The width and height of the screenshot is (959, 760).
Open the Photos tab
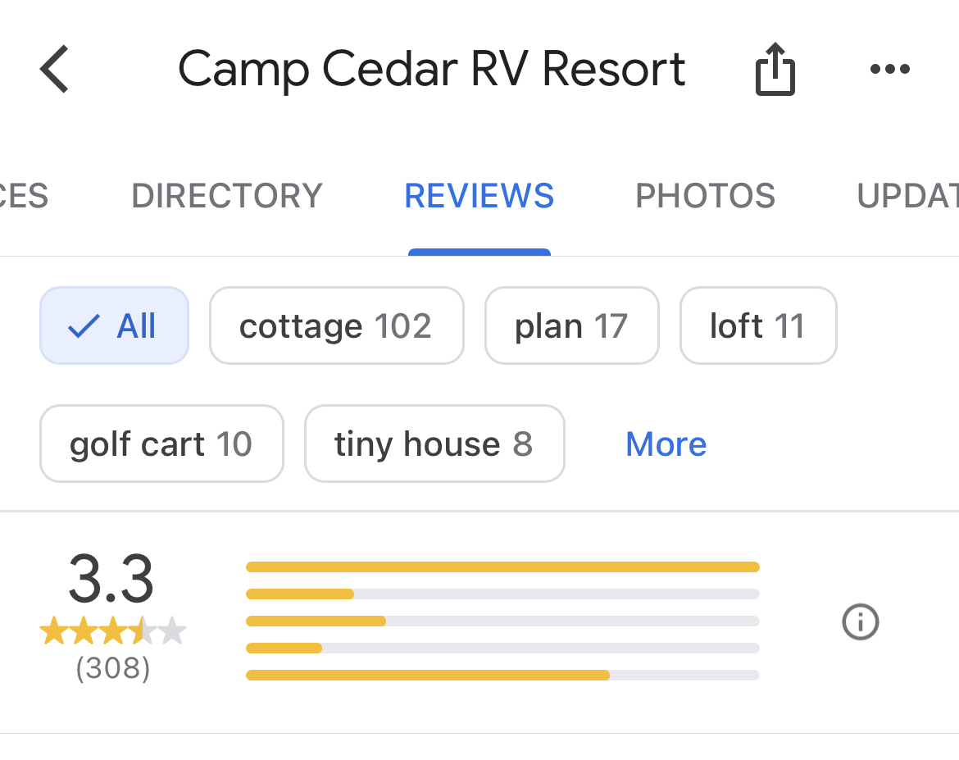point(705,196)
